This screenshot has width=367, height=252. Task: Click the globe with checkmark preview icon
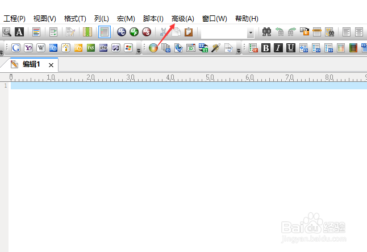[178, 48]
